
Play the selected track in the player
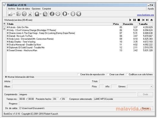pyautogui.click(x=130, y=20)
